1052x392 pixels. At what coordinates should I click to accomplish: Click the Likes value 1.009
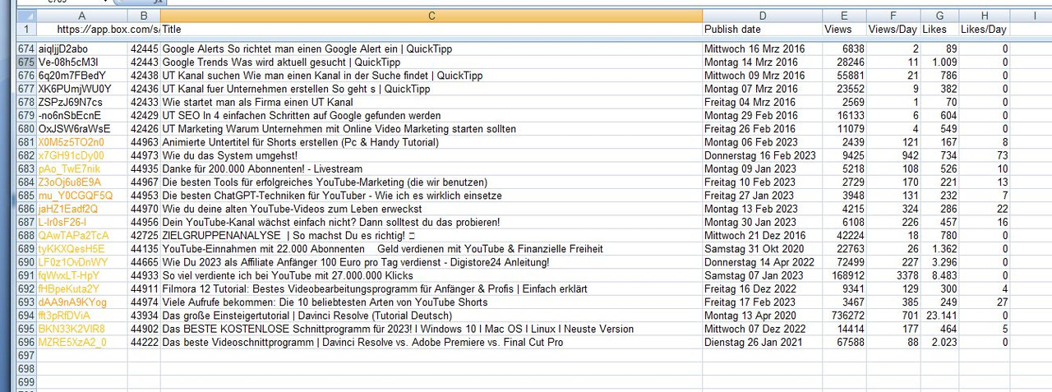[944, 62]
